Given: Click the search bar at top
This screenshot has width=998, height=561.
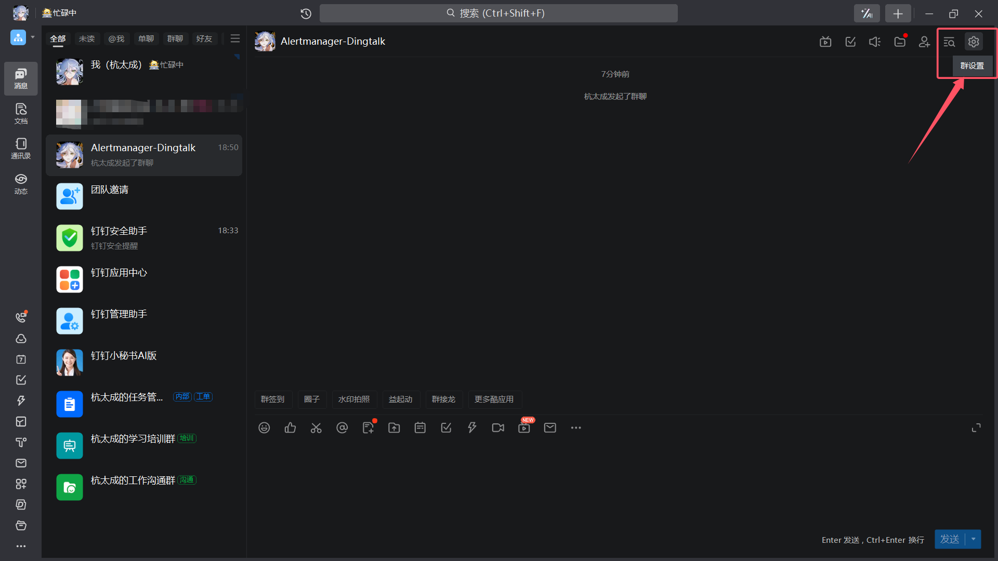Looking at the screenshot, I should pyautogui.click(x=498, y=13).
